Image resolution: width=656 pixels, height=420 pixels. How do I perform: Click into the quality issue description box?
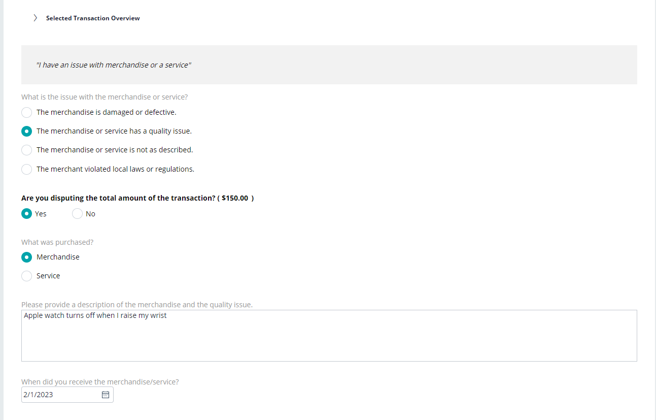click(x=329, y=336)
